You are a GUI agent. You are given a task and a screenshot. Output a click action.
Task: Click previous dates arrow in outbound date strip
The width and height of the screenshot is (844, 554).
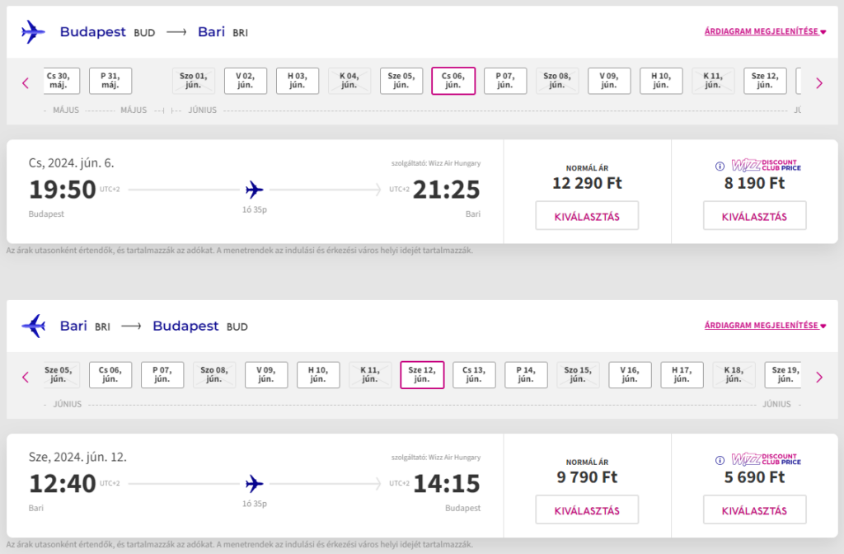26,82
